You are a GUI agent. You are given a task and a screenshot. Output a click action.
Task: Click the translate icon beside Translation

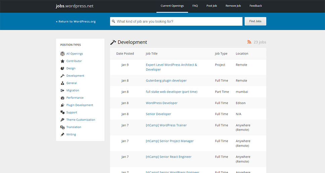point(62,127)
